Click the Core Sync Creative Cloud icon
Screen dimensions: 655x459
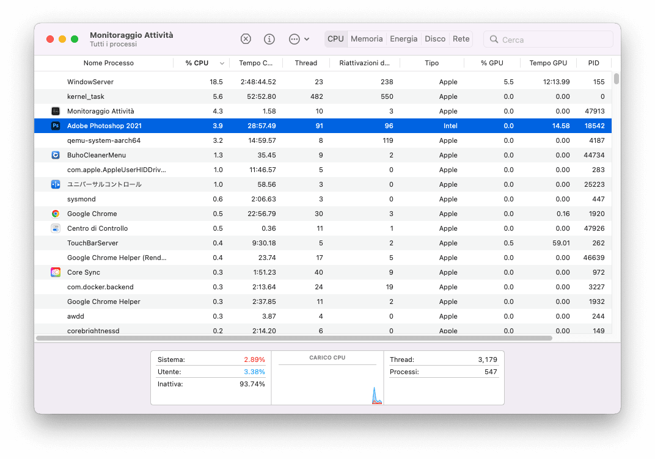coord(56,272)
